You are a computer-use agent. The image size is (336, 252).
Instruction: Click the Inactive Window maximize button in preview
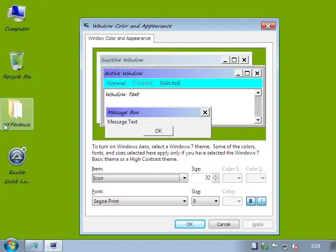point(234,60)
